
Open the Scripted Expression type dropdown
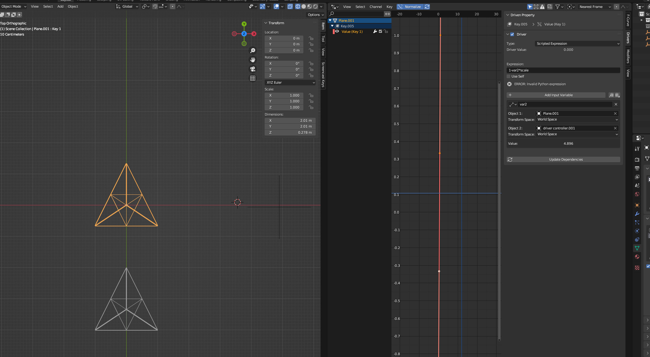pyautogui.click(x=578, y=44)
